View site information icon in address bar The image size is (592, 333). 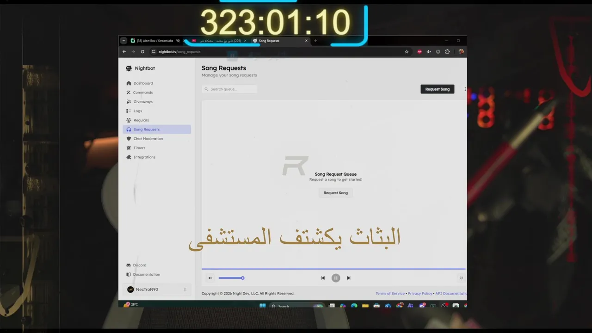tap(154, 52)
